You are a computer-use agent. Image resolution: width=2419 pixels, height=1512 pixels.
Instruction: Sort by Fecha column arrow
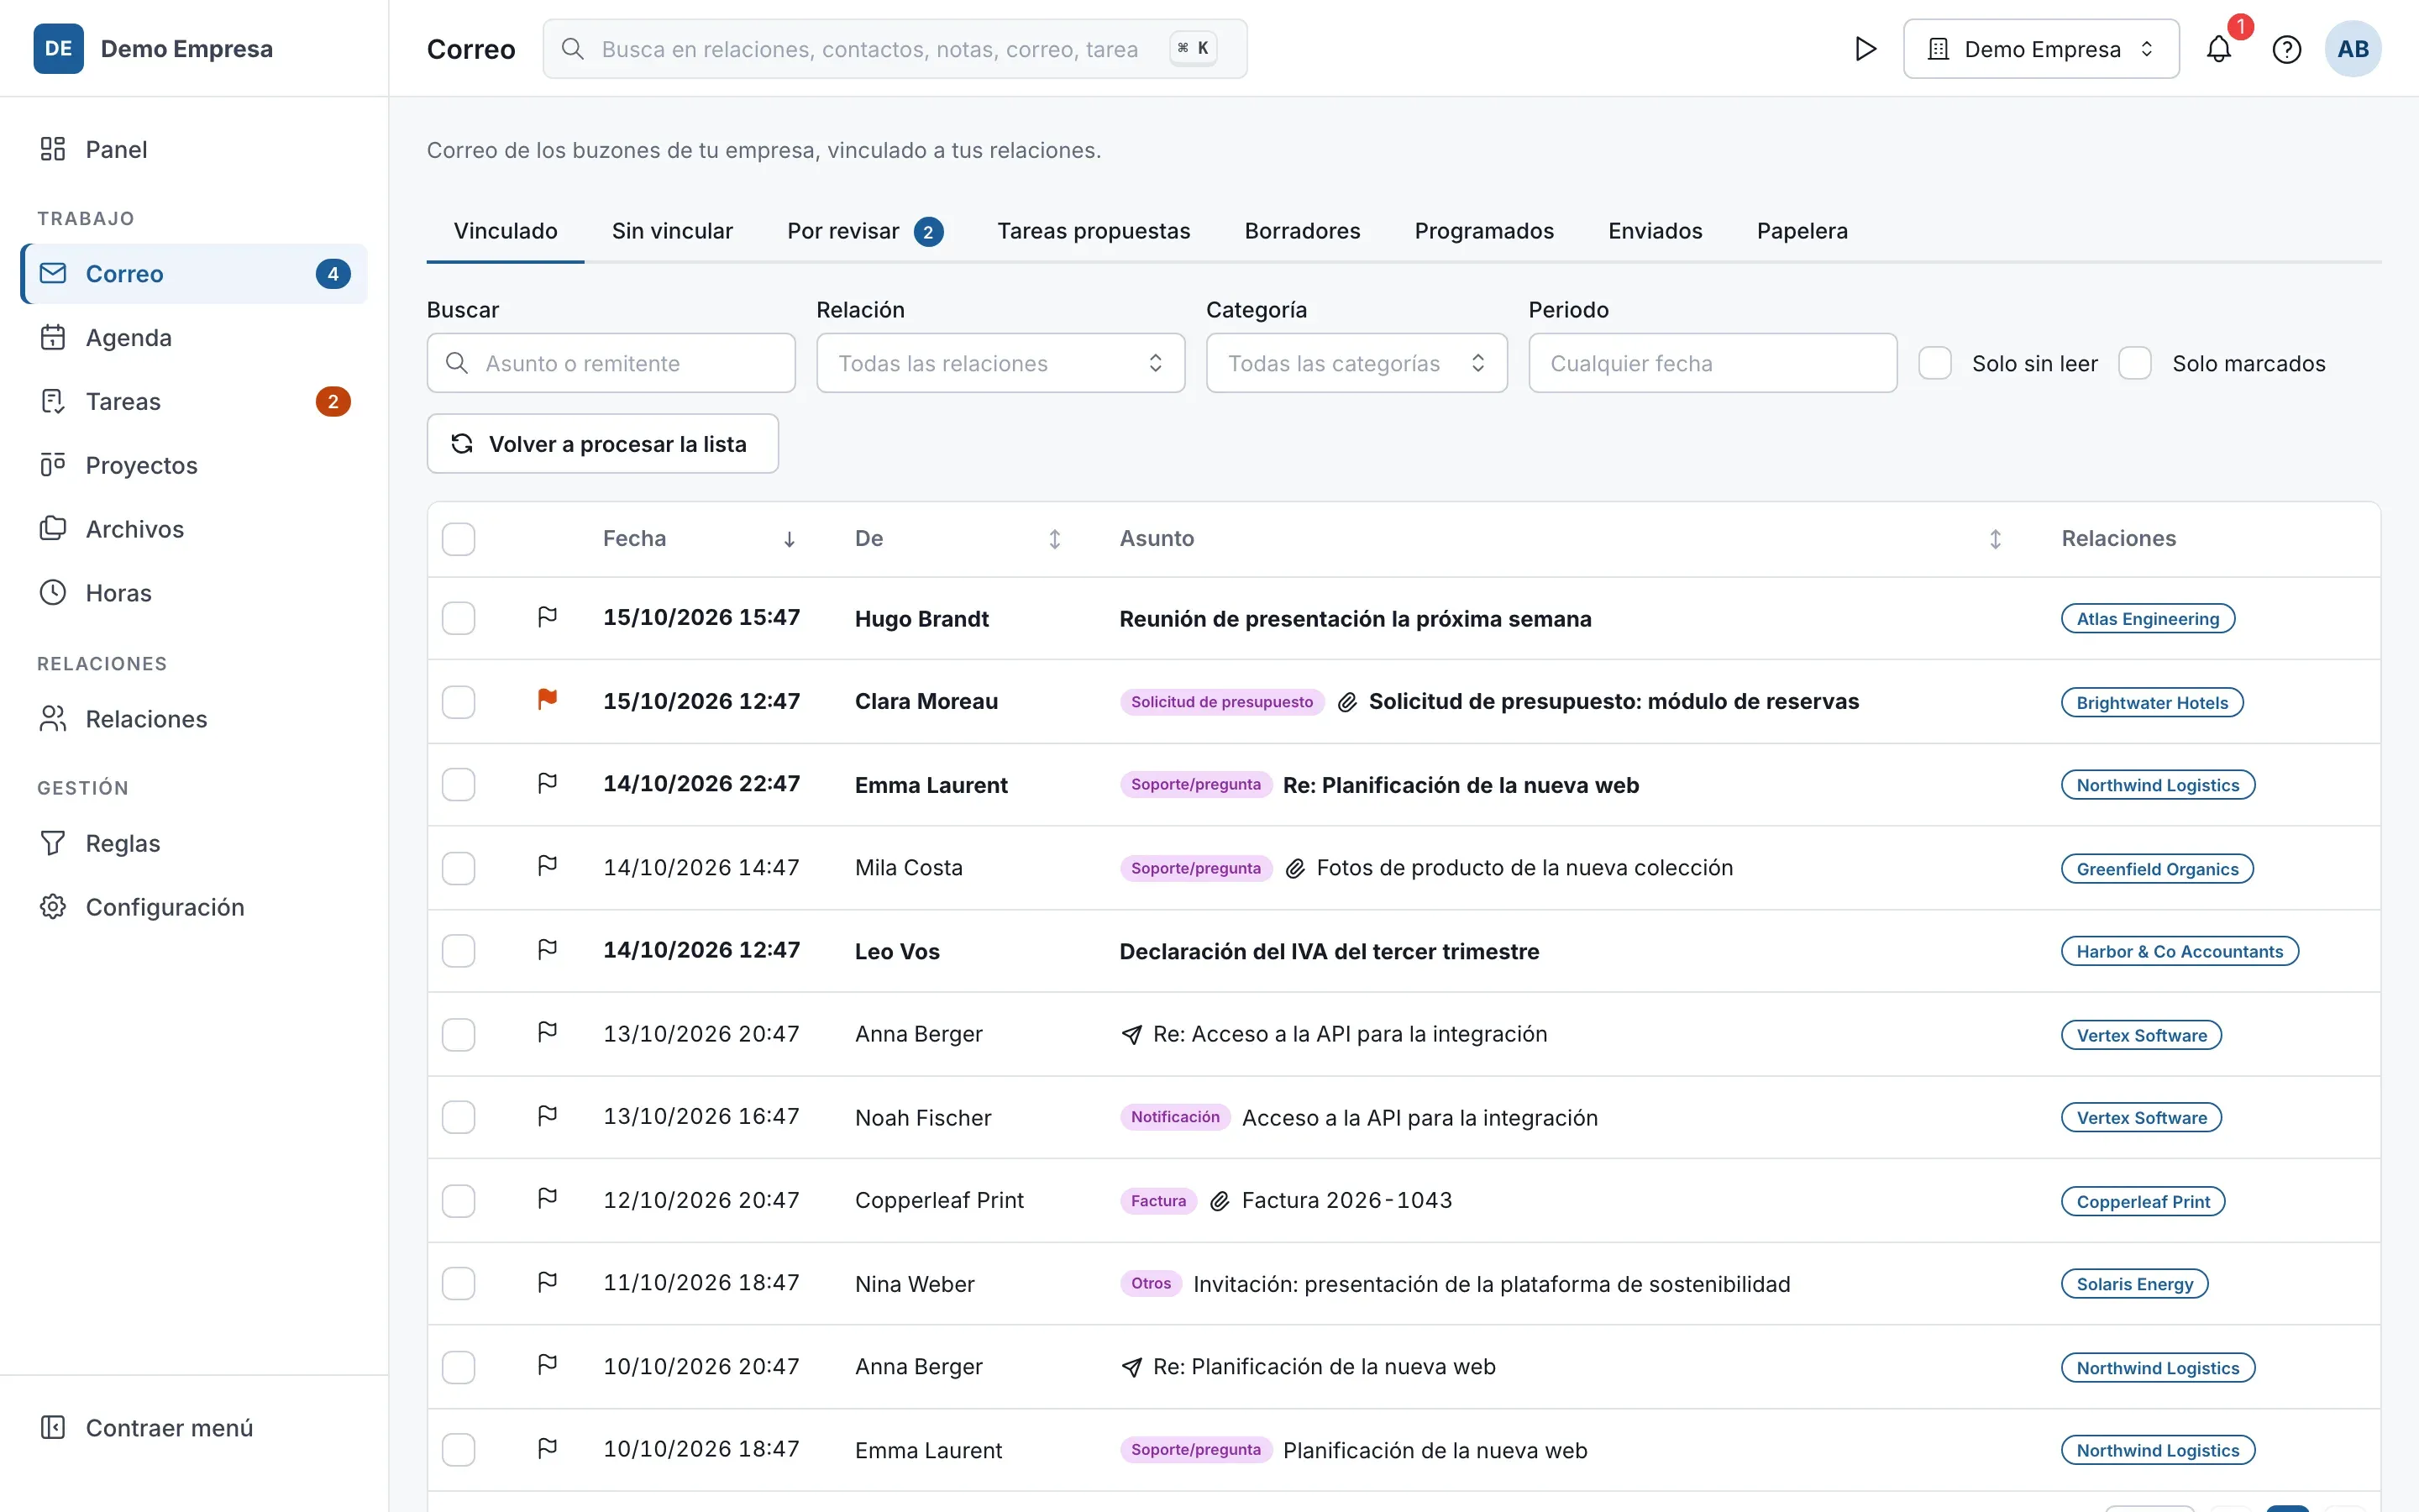(790, 540)
